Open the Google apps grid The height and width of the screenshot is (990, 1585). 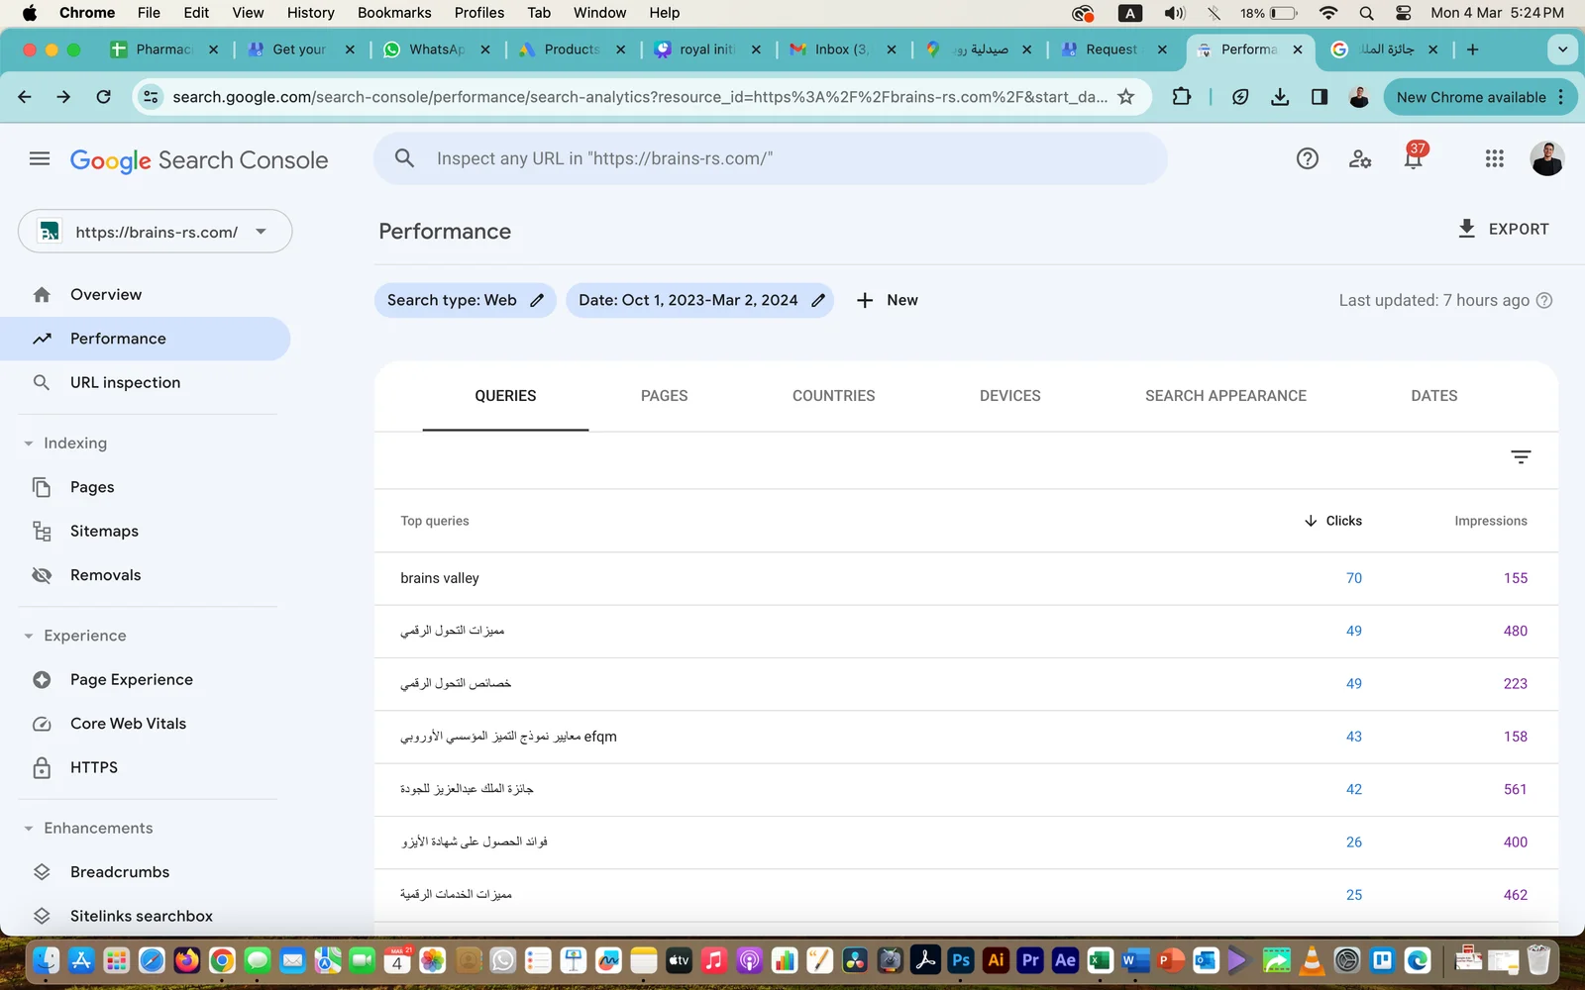point(1494,158)
